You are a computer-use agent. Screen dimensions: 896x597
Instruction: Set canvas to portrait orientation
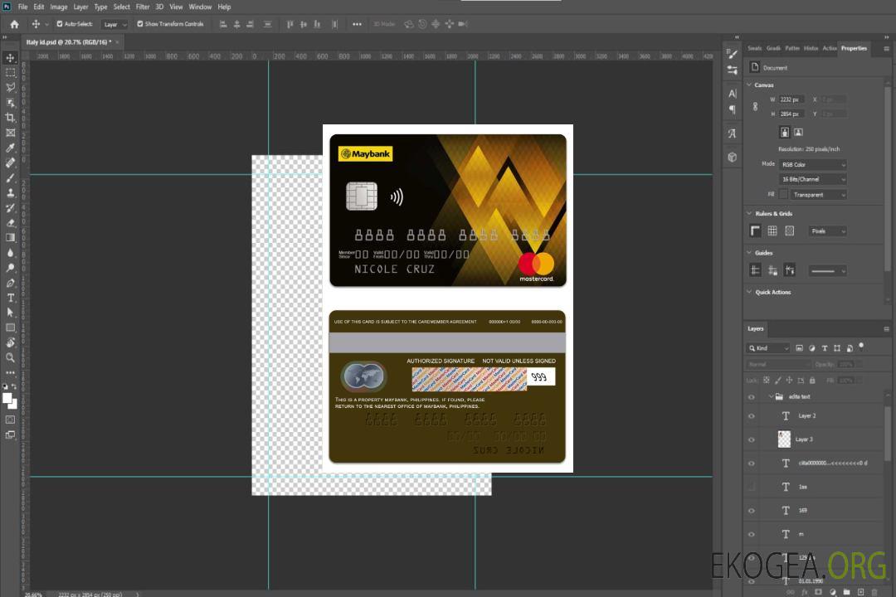pyautogui.click(x=785, y=133)
